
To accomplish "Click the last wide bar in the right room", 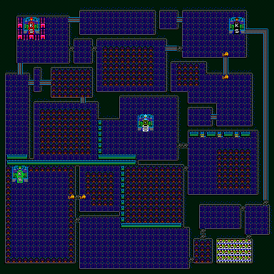I will tap(245, 134).
